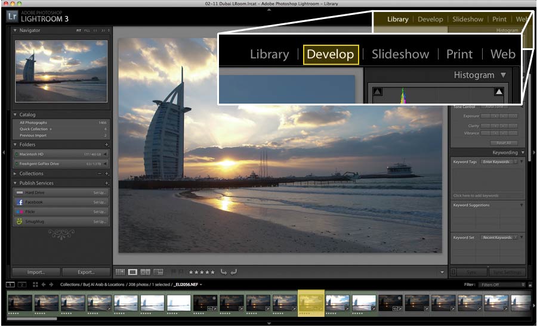
Task: Click the Facebook publish service icon
Action: [20, 202]
